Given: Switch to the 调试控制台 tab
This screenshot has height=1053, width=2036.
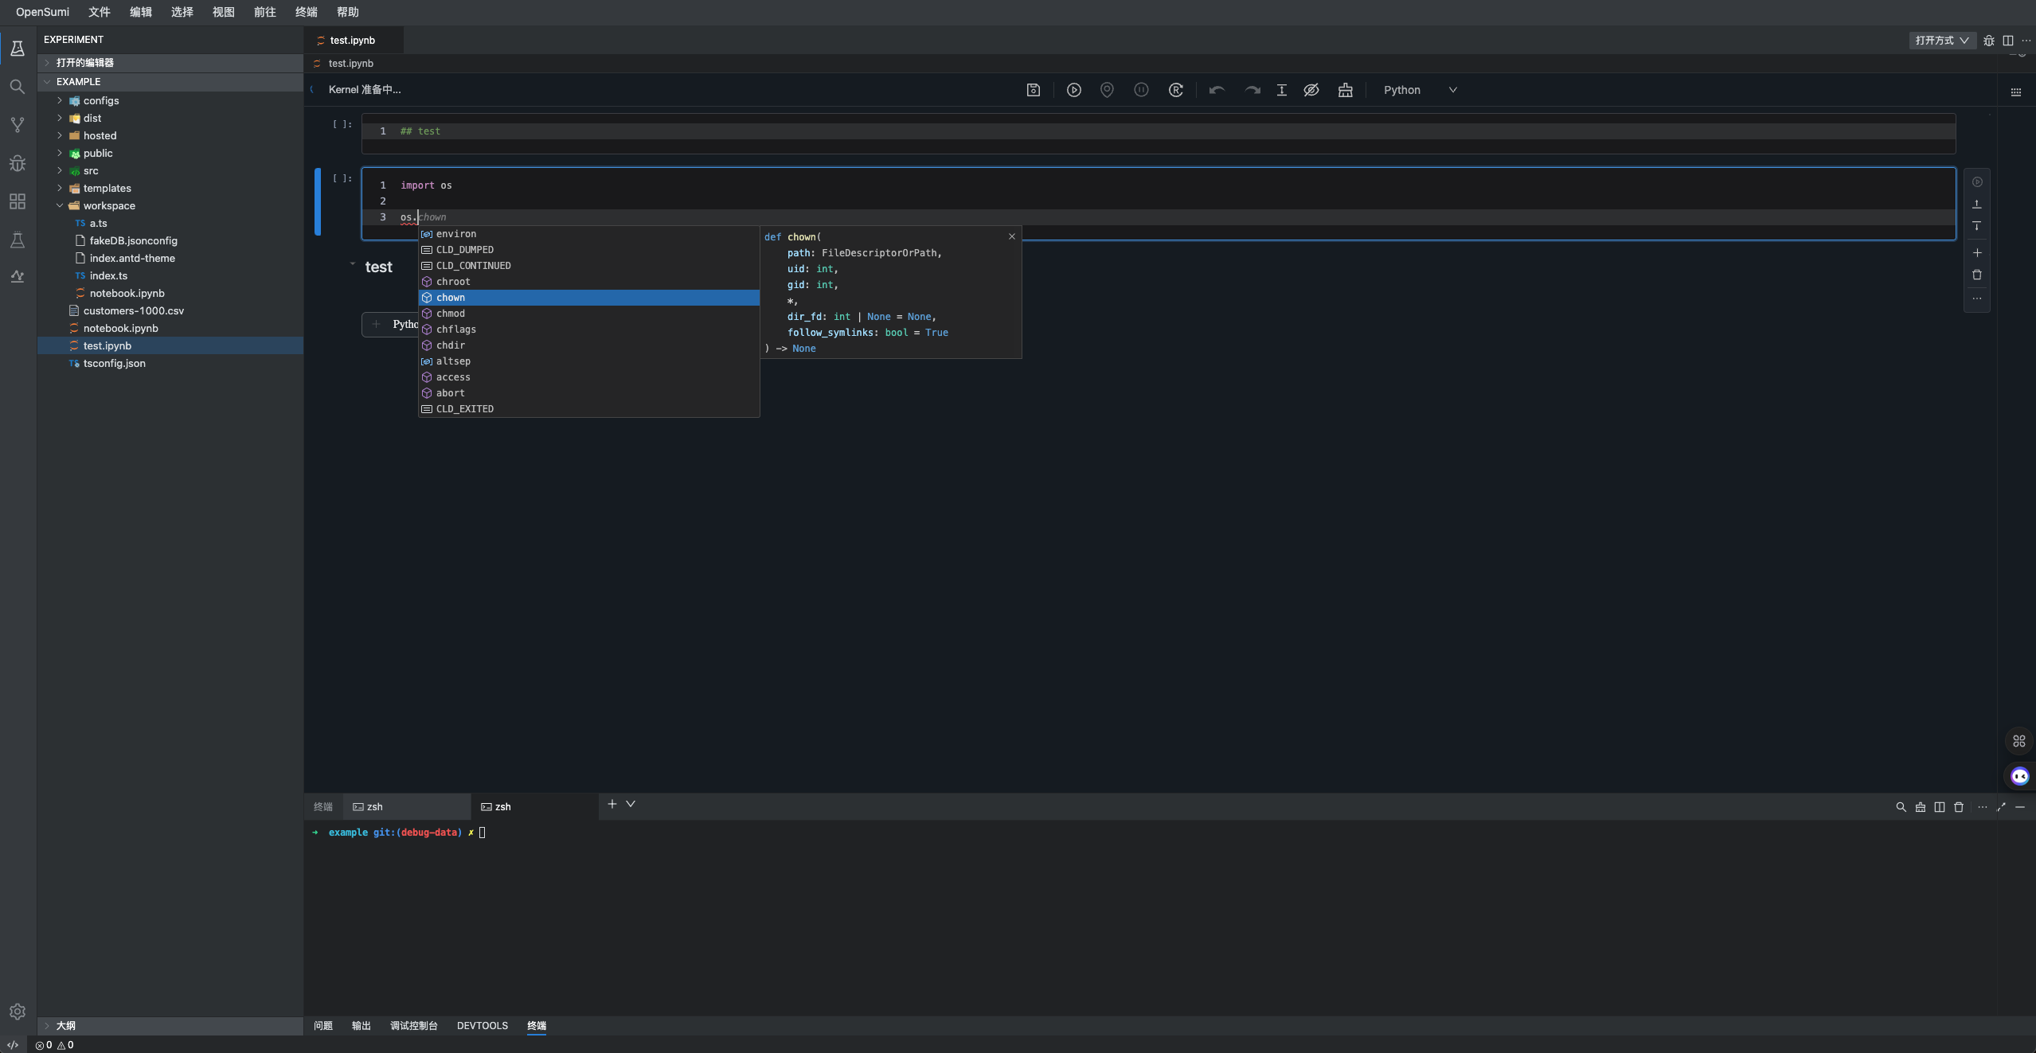Looking at the screenshot, I should click(414, 1026).
